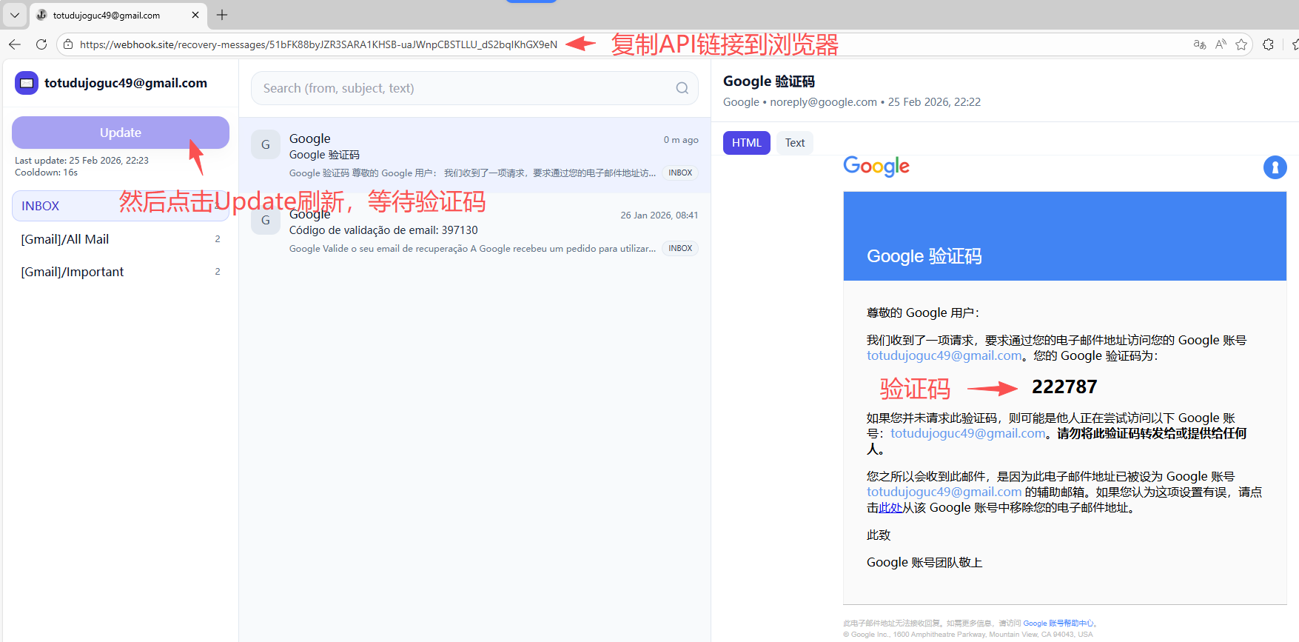The height and width of the screenshot is (642, 1299).
Task: Switch to the HTML view tab
Action: tap(746, 143)
